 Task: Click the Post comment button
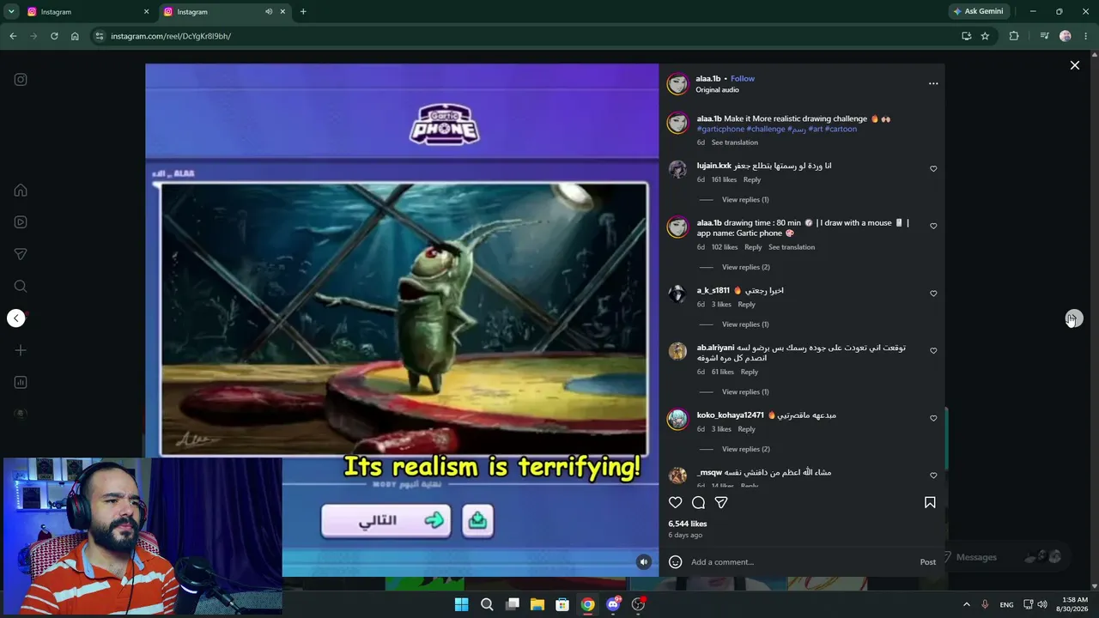928,562
